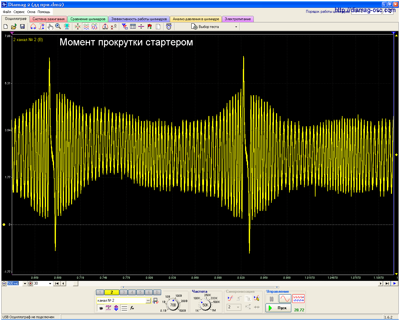Open the Сервис menu
The width and height of the screenshot is (400, 321).
click(19, 12)
